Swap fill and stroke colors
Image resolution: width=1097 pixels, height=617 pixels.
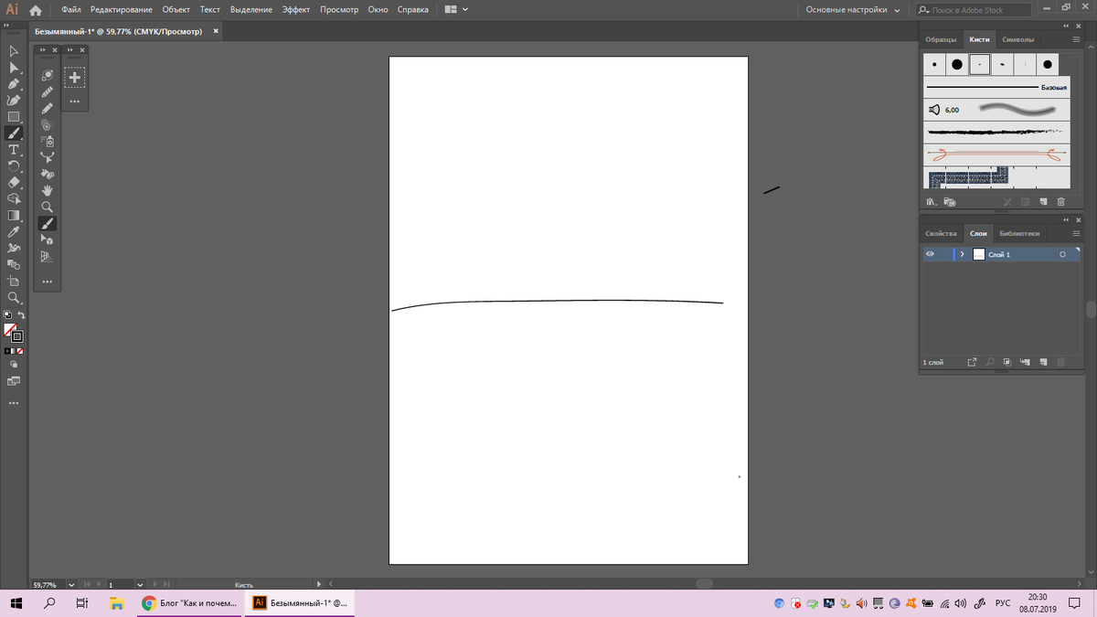[x=21, y=315]
